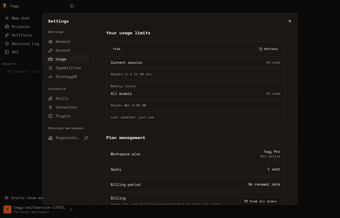Click the orange T workspace avatar
Image resolution: width=340 pixels, height=218 pixels.
click(7, 209)
